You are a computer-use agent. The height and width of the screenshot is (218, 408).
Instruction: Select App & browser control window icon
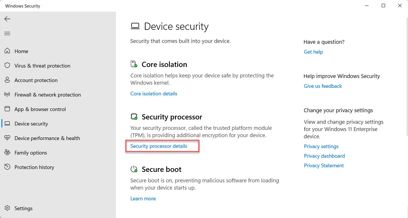click(7, 109)
